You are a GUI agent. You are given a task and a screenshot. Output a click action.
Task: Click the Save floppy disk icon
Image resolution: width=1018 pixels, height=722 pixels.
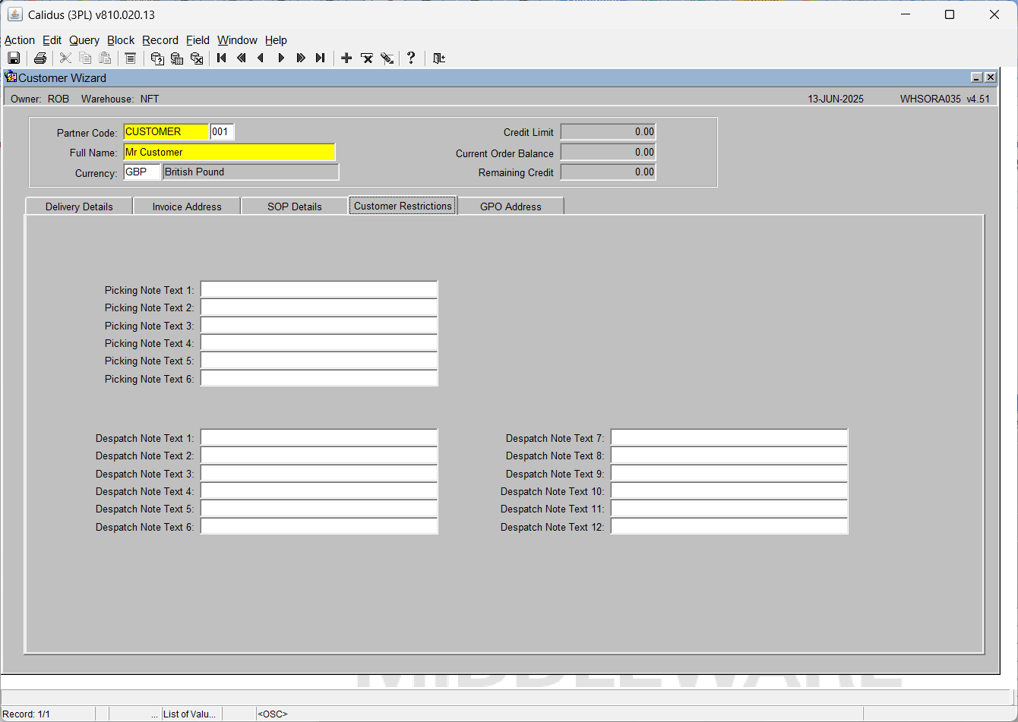[14, 58]
